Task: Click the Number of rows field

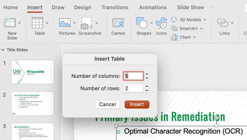Action: [133, 88]
